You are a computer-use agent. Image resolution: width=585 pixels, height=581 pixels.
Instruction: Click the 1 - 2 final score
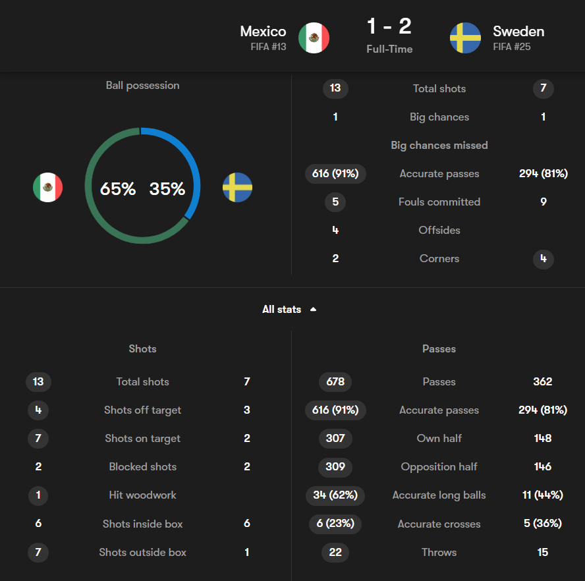pyautogui.click(x=389, y=26)
